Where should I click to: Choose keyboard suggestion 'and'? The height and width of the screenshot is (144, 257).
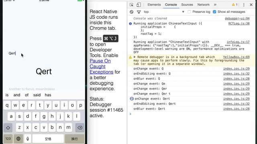(x=17, y=95)
